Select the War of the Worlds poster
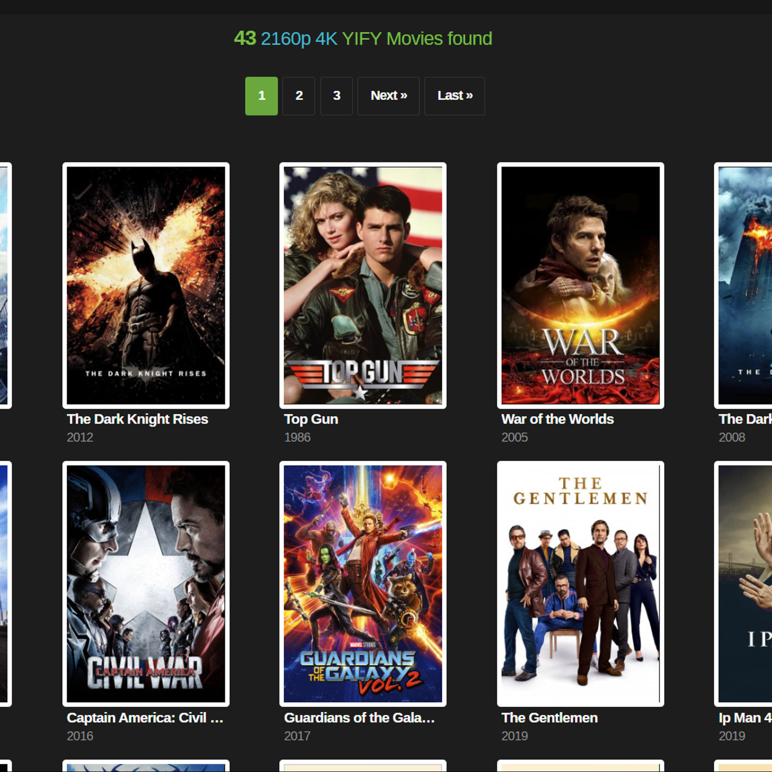This screenshot has width=772, height=772. click(580, 286)
